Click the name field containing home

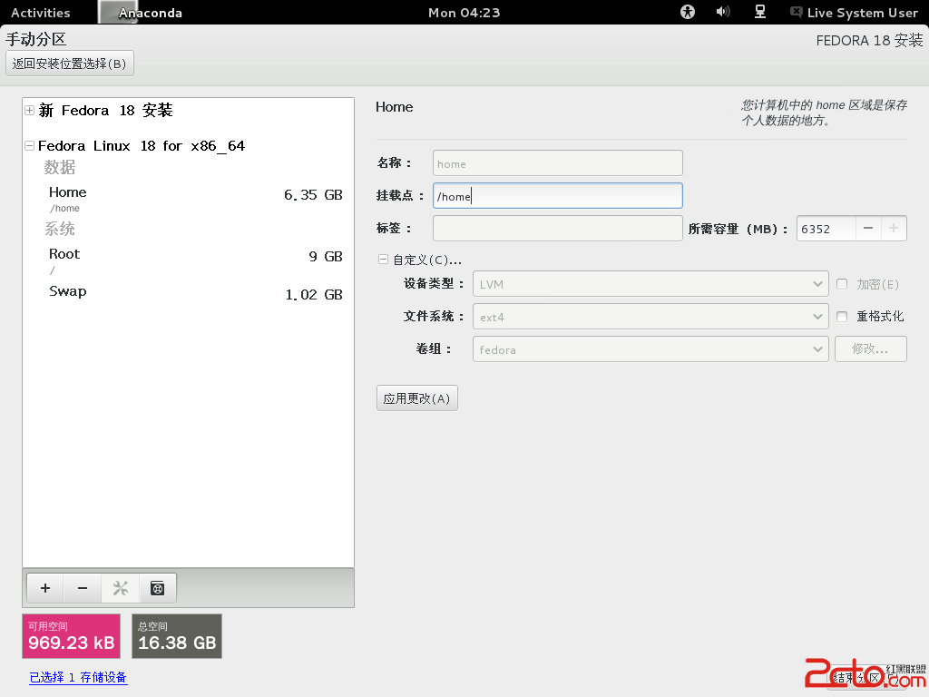(x=558, y=163)
